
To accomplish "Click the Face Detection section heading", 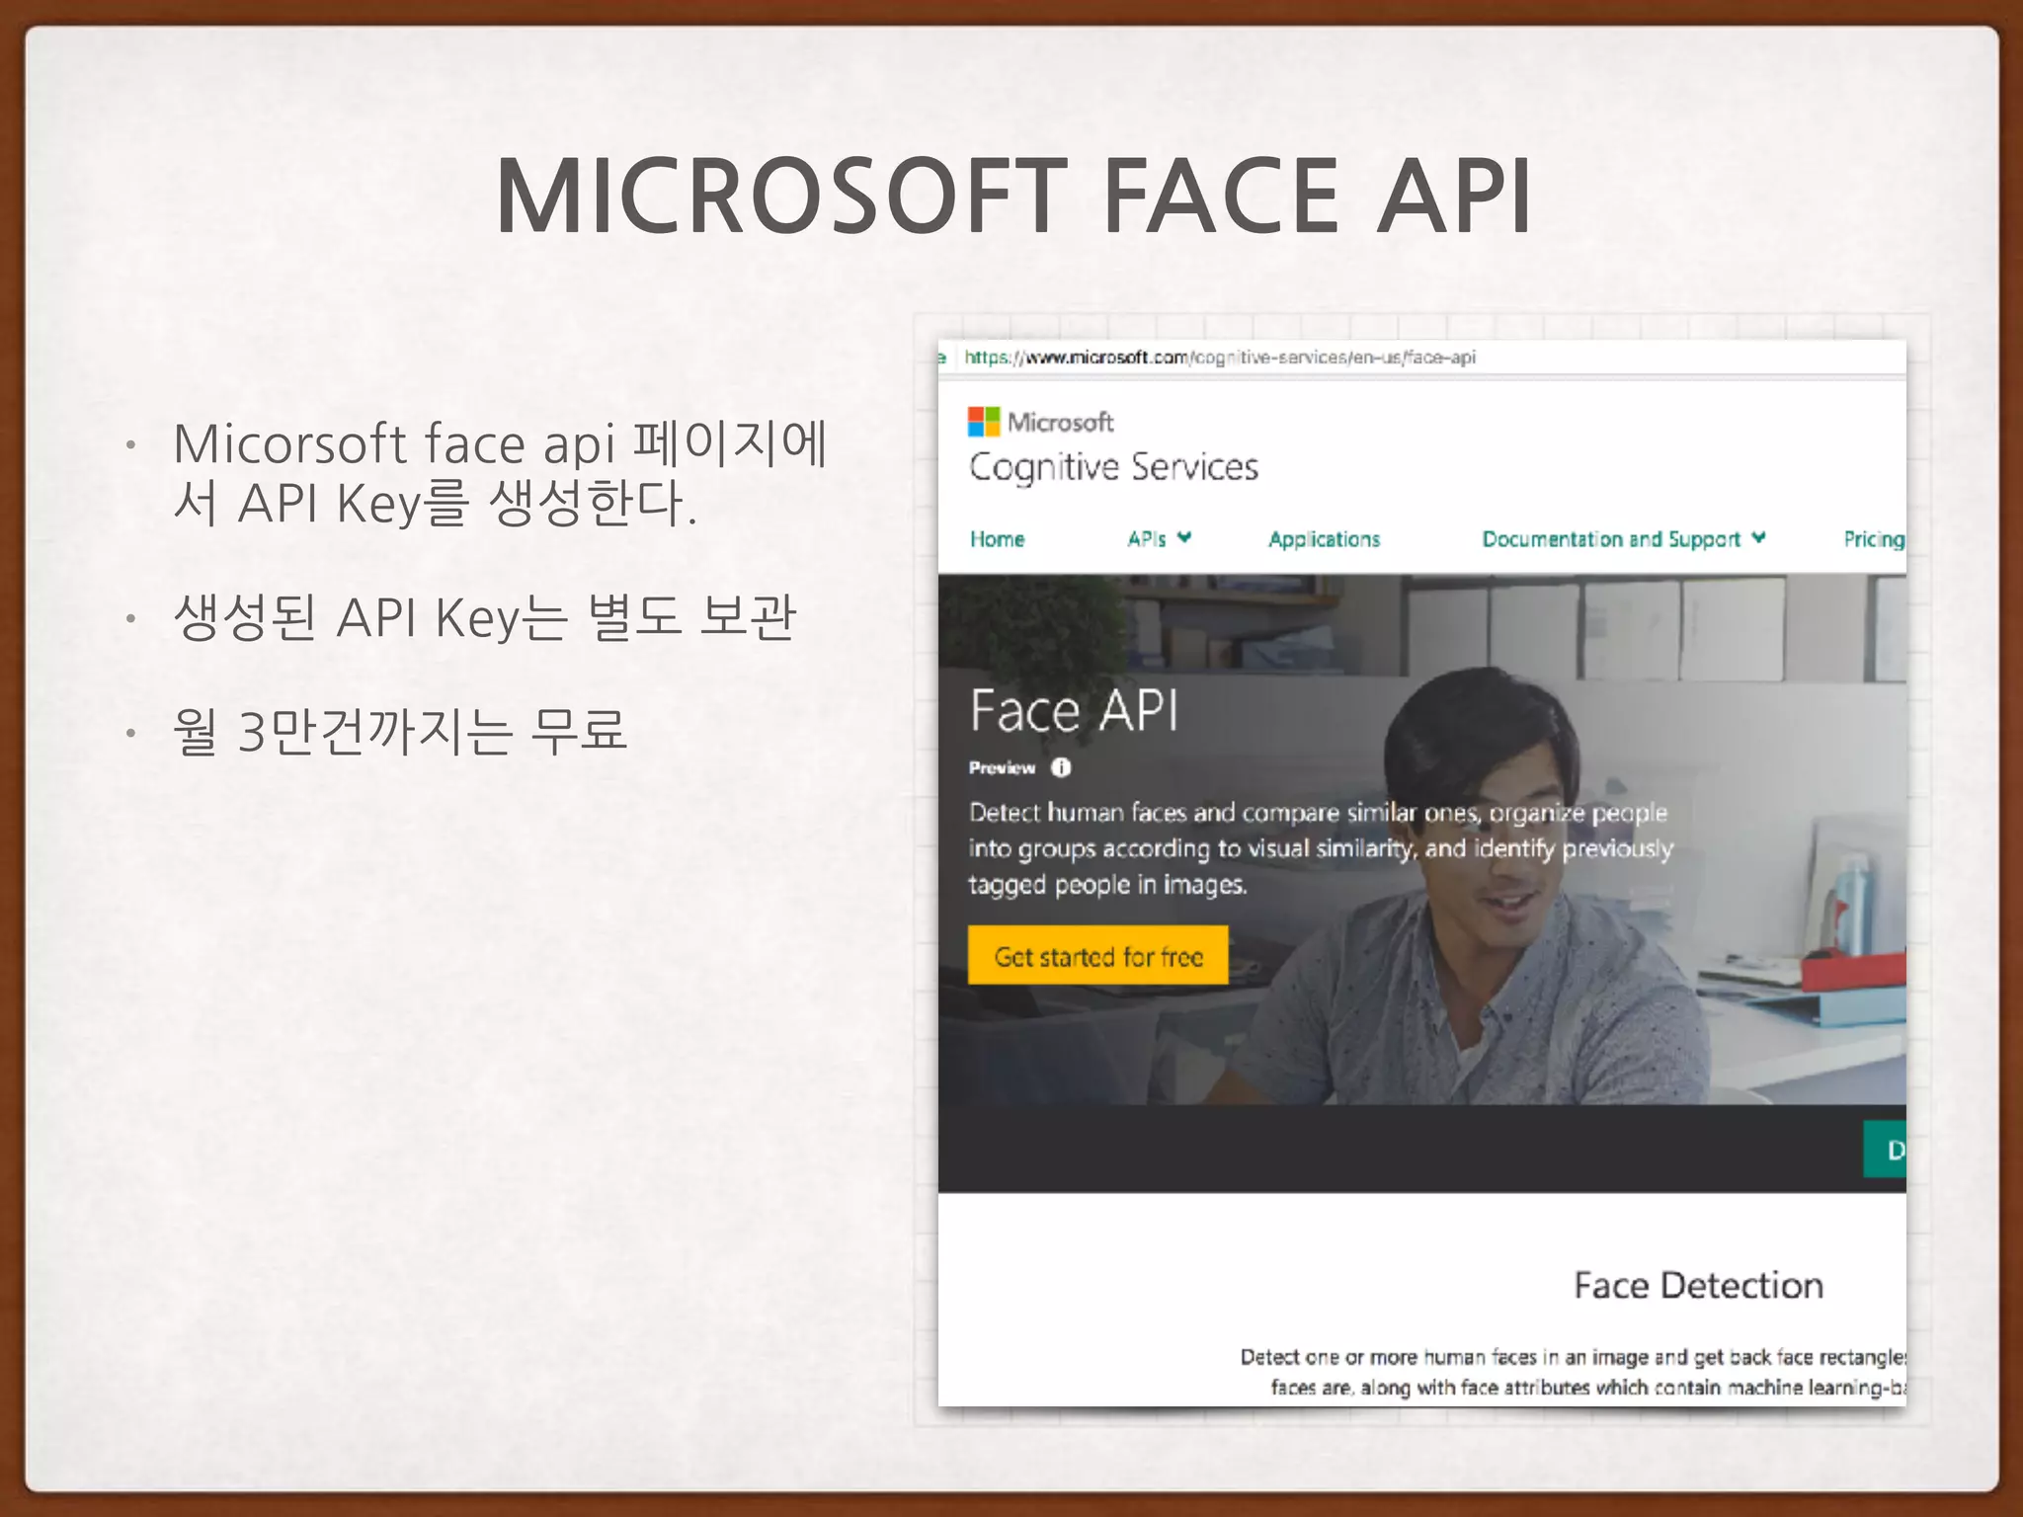I will (x=1698, y=1285).
